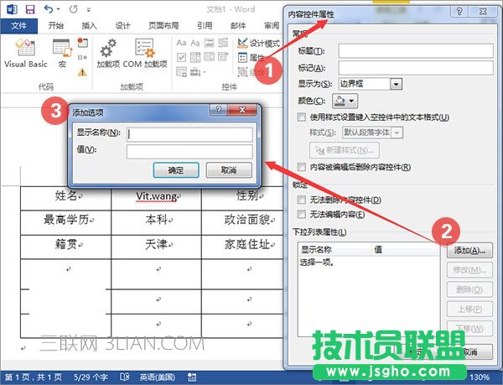The height and width of the screenshot is (385, 503).
Task: Select the 选择一项。 row in the list
Action: pos(369,263)
